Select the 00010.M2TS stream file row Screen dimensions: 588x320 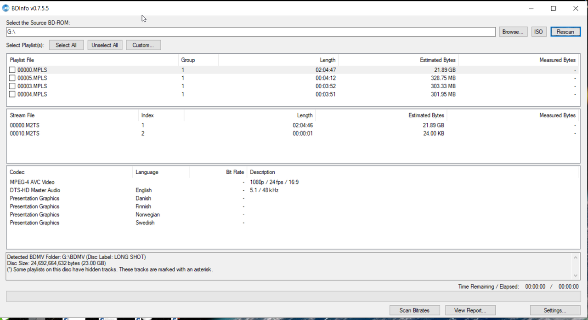coord(293,133)
